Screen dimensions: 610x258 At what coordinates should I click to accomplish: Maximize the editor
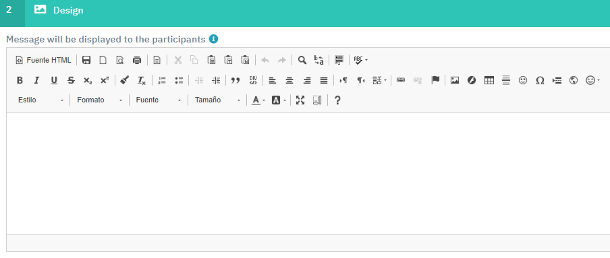pos(300,100)
